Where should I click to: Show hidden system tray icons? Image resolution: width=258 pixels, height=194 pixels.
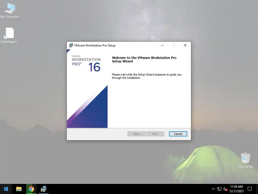pyautogui.click(x=213, y=189)
